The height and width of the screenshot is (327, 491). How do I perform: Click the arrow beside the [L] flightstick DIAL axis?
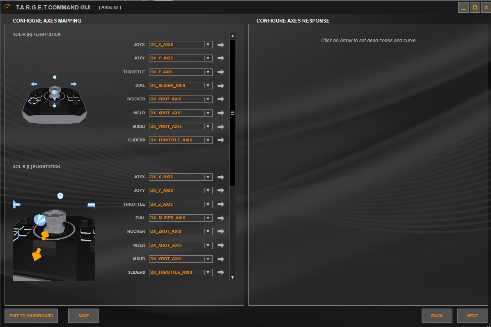tap(220, 218)
